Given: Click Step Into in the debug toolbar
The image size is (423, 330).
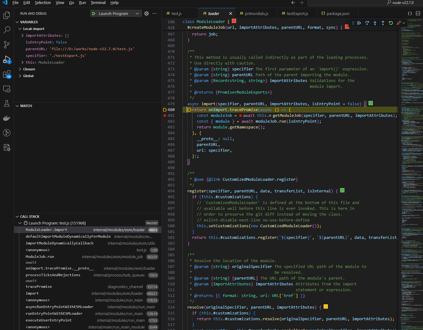Looking at the screenshot, I should (375, 23).
